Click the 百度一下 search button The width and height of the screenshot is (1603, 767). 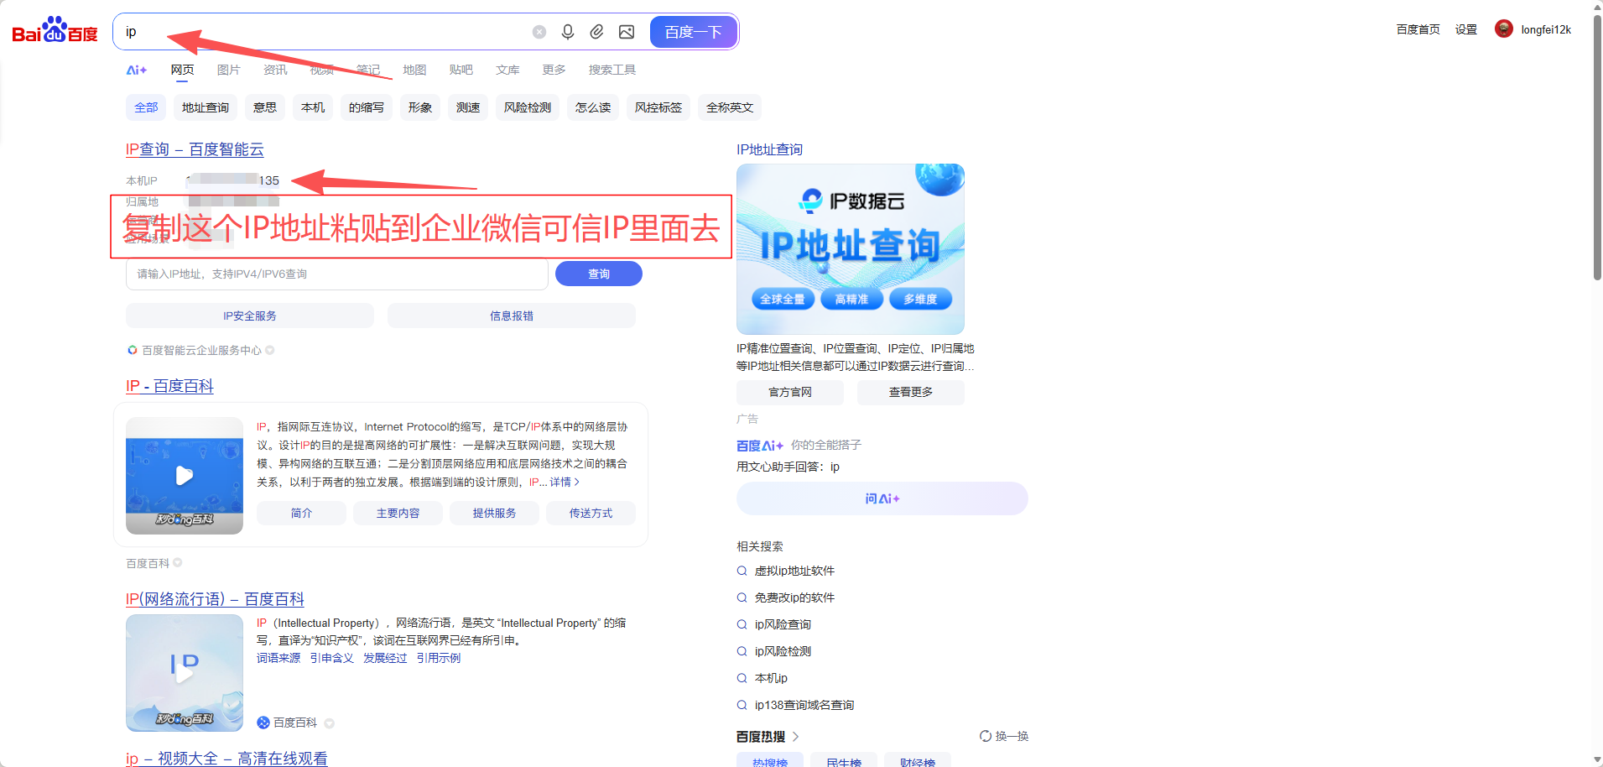point(694,32)
